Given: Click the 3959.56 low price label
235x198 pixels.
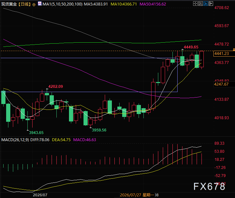Looking at the screenshot, I should tap(99, 130).
